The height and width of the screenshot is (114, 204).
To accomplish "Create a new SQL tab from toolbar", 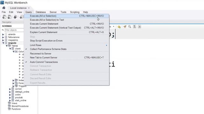I will (4, 17).
